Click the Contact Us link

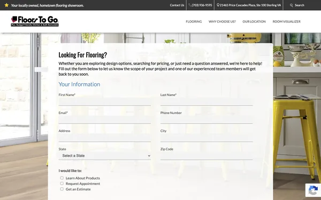(x=177, y=5)
